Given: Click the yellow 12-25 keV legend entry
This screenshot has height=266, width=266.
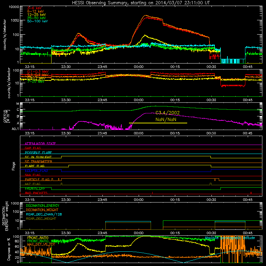Looking at the screenshot, I should [37, 15].
